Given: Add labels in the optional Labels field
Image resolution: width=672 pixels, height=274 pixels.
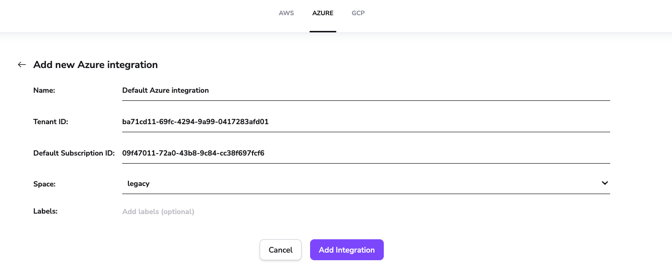Looking at the screenshot, I should 366,212.
